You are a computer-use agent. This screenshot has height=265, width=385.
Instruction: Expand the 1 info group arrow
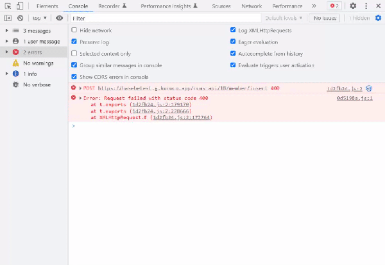(x=6, y=74)
